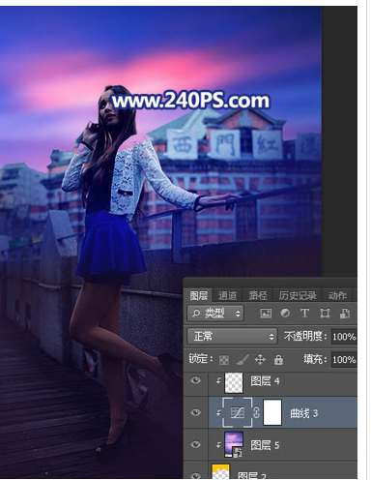Filter layers by pixel layer icon
This screenshot has height=480, width=371.
[x=266, y=314]
